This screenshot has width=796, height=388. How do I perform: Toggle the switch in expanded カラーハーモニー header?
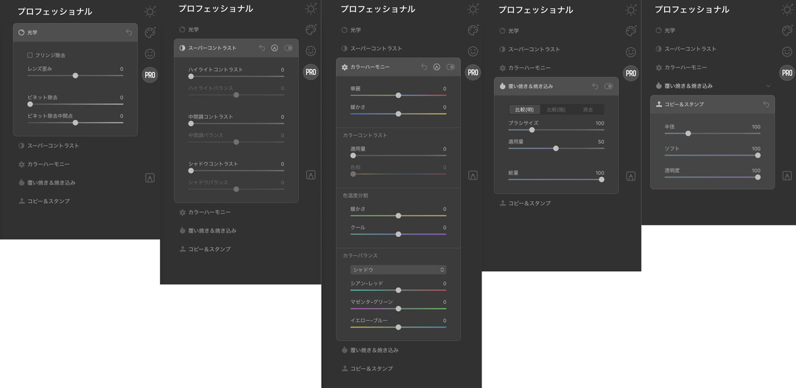(451, 67)
